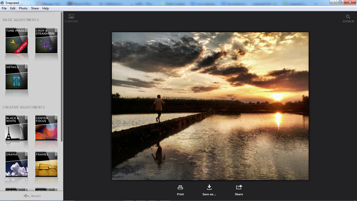The width and height of the screenshot is (357, 201).
Task: Click the Snapseed app icon in title bar
Action: coord(3,3)
